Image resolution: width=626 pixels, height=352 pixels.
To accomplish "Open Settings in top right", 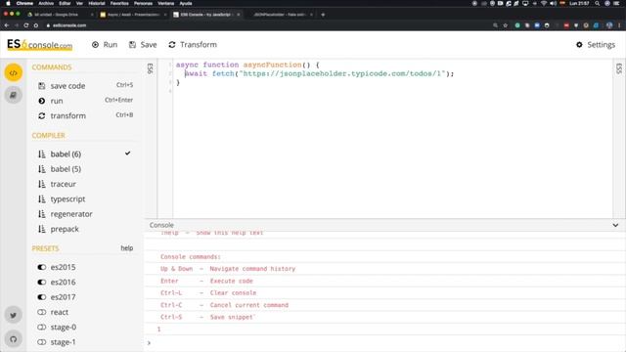I will [596, 45].
